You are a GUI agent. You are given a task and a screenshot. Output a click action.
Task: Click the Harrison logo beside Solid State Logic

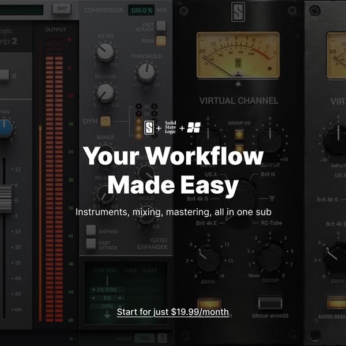click(x=194, y=127)
